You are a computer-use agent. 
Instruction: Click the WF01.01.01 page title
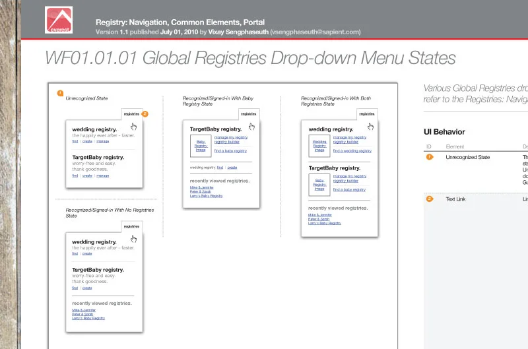pyautogui.click(x=250, y=58)
